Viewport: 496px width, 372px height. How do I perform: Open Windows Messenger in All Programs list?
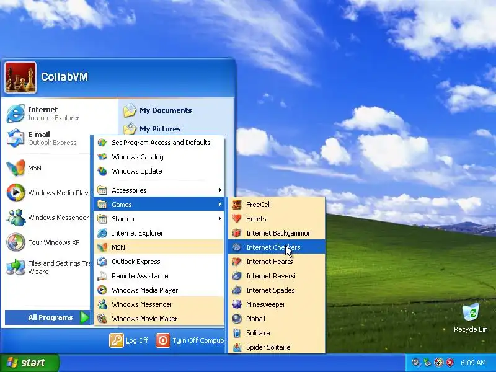(159, 304)
